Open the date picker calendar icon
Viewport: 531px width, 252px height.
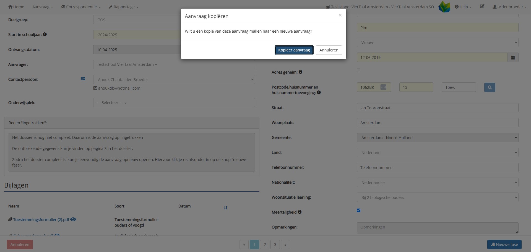pyautogui.click(x=513, y=58)
